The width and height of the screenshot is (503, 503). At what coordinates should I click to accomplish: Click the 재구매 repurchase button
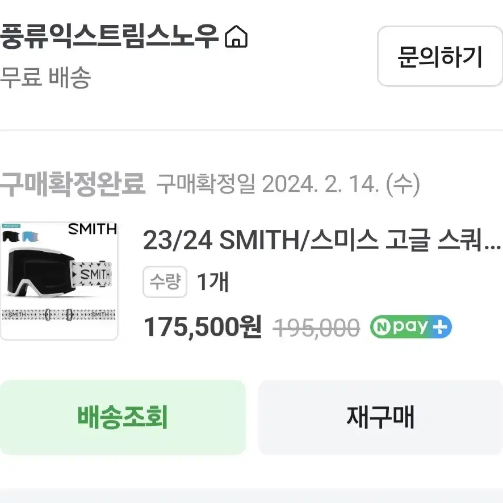tap(380, 417)
